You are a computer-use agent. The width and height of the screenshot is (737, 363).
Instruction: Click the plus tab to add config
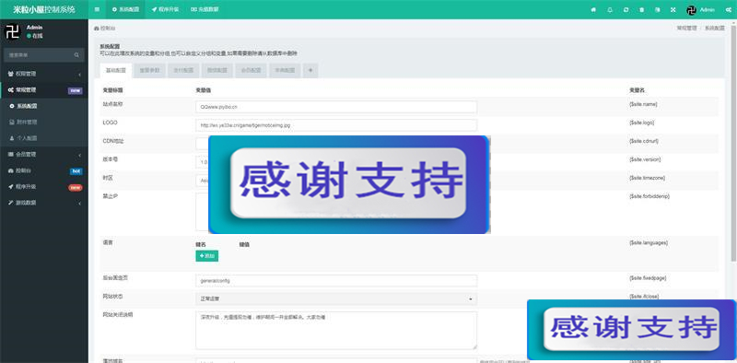(x=310, y=71)
